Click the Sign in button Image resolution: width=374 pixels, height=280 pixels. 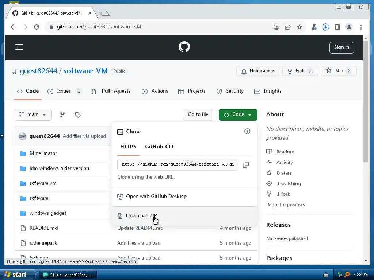click(341, 47)
